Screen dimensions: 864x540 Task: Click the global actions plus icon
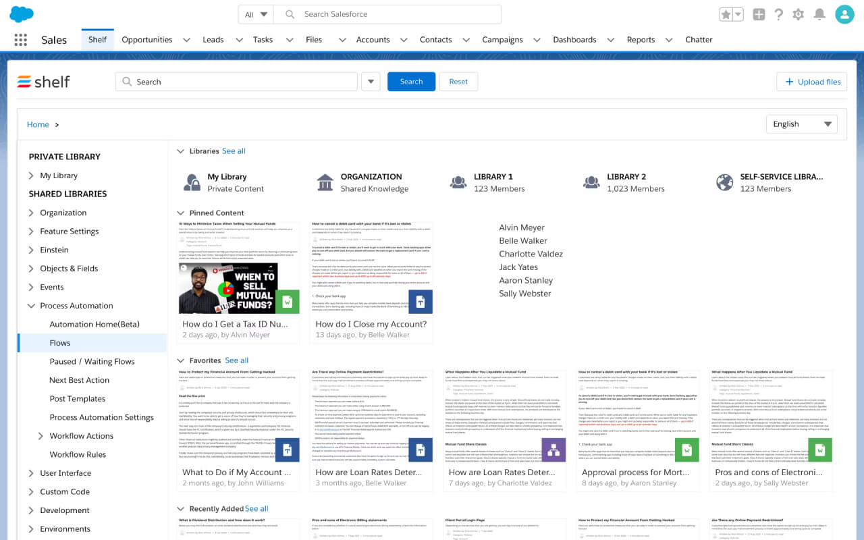point(759,14)
